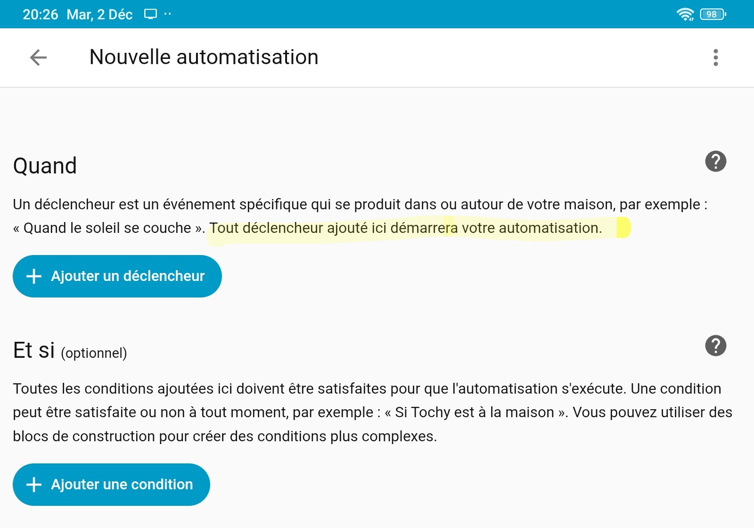
Task: Tap the plus icon beside Ajouter un déclencheur
Action: click(x=34, y=276)
